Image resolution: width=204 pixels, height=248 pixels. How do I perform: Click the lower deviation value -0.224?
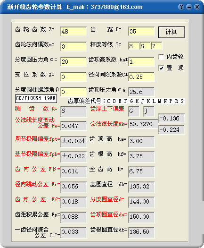(x=171, y=129)
